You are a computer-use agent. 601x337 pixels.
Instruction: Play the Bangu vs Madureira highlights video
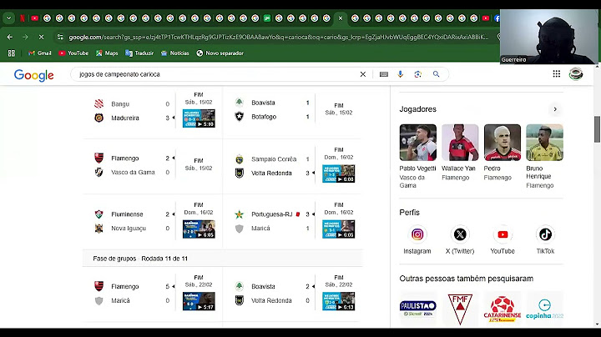click(x=199, y=118)
